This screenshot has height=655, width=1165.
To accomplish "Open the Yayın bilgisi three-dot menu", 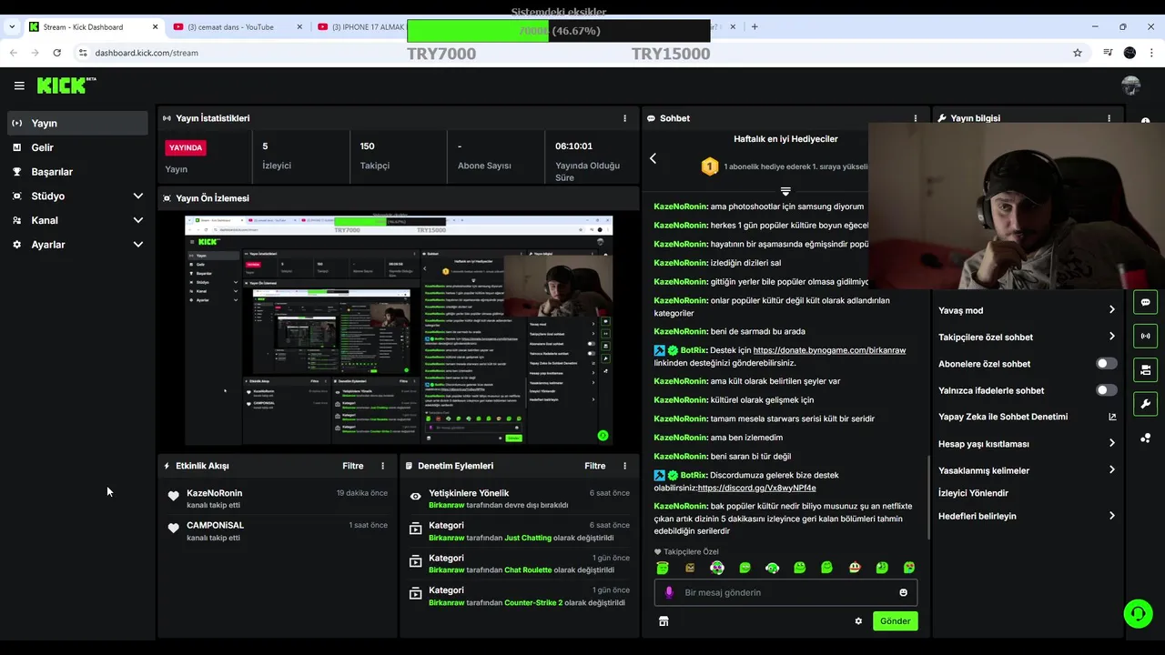I will tap(1109, 118).
